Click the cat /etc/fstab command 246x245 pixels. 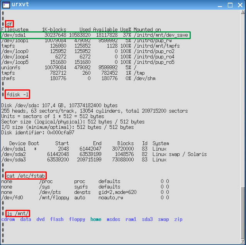(26, 176)
